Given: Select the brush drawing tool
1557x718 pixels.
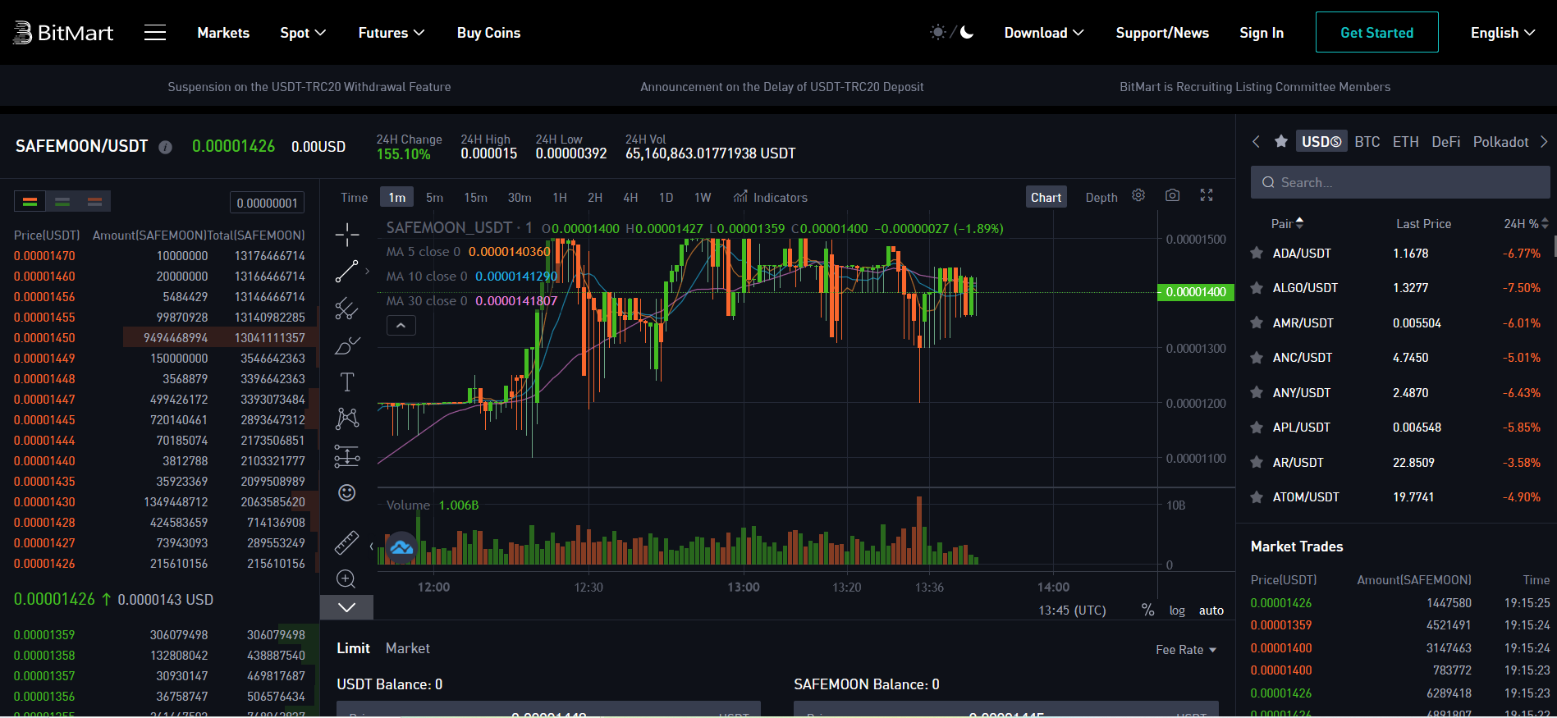Looking at the screenshot, I should (x=347, y=345).
